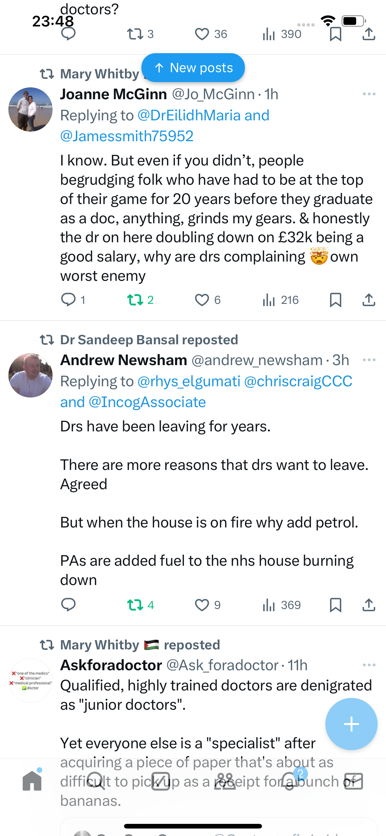Like Andrew Newsham's post
Image resolution: width=386 pixels, height=836 pixels.
(202, 605)
